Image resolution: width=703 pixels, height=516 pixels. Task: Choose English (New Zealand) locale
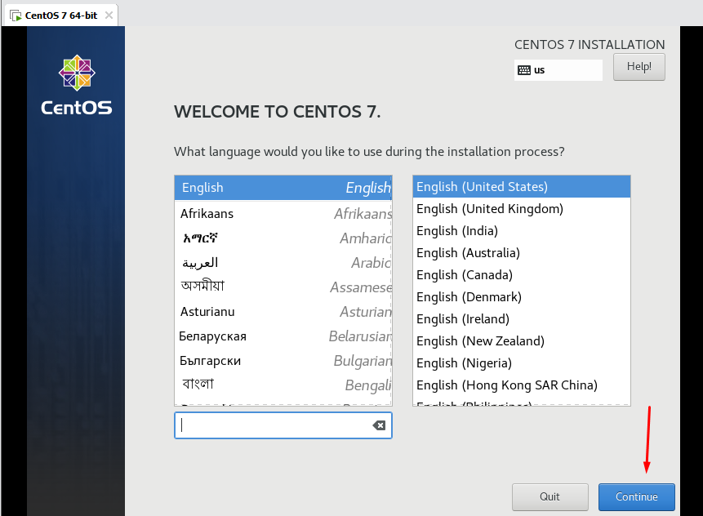(522, 340)
